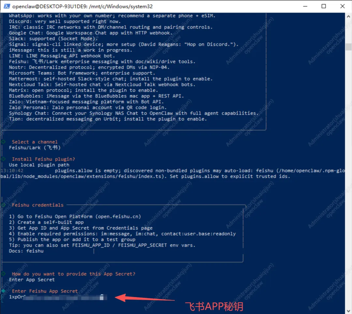Click the 'IRC: classic IRC networks' line
The width and height of the screenshot is (352, 314).
pyautogui.click(x=111, y=27)
